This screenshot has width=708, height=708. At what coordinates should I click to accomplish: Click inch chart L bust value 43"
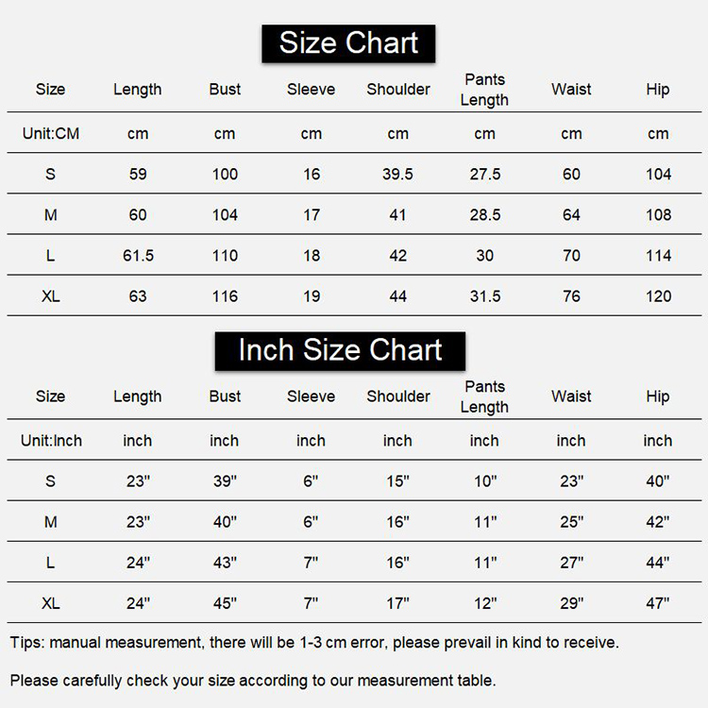225,563
